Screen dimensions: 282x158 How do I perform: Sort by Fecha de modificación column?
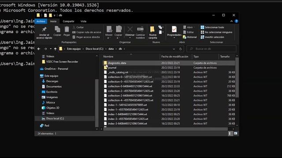(176, 57)
